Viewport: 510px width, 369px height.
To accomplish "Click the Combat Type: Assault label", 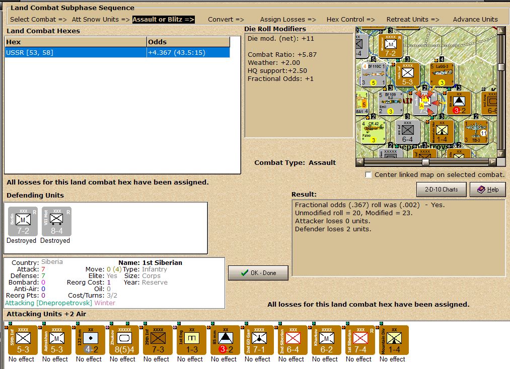I will [x=295, y=163].
